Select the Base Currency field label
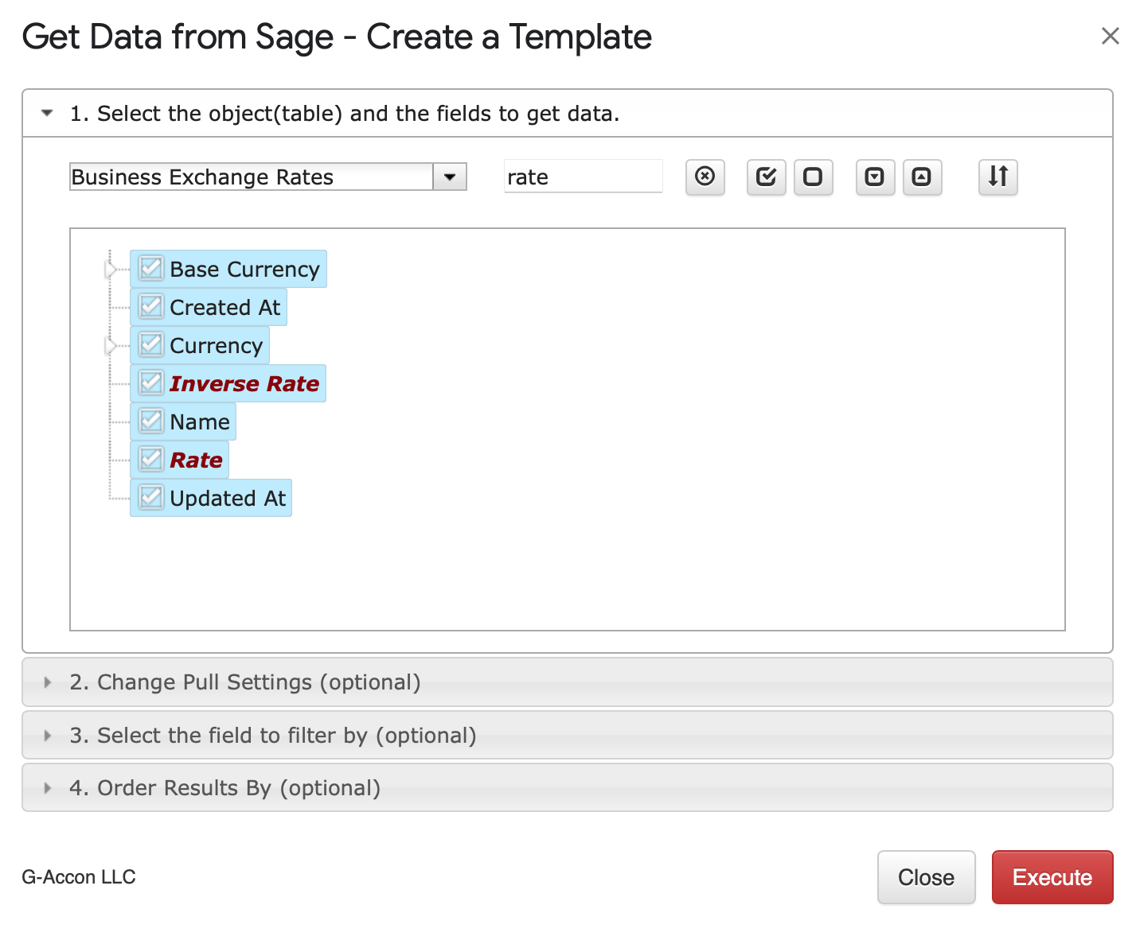Image resolution: width=1140 pixels, height=940 pixels. point(245,269)
